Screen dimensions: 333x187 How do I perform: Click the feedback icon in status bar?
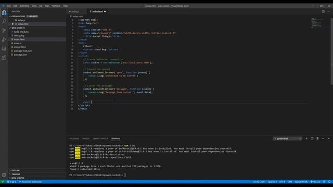coord(324,182)
